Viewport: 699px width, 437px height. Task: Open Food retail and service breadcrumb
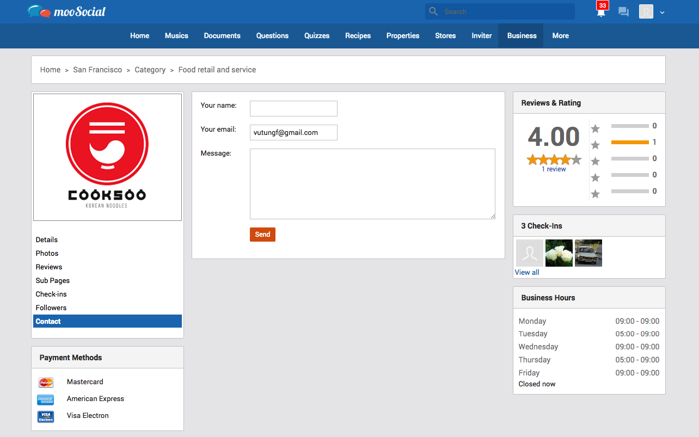point(217,70)
